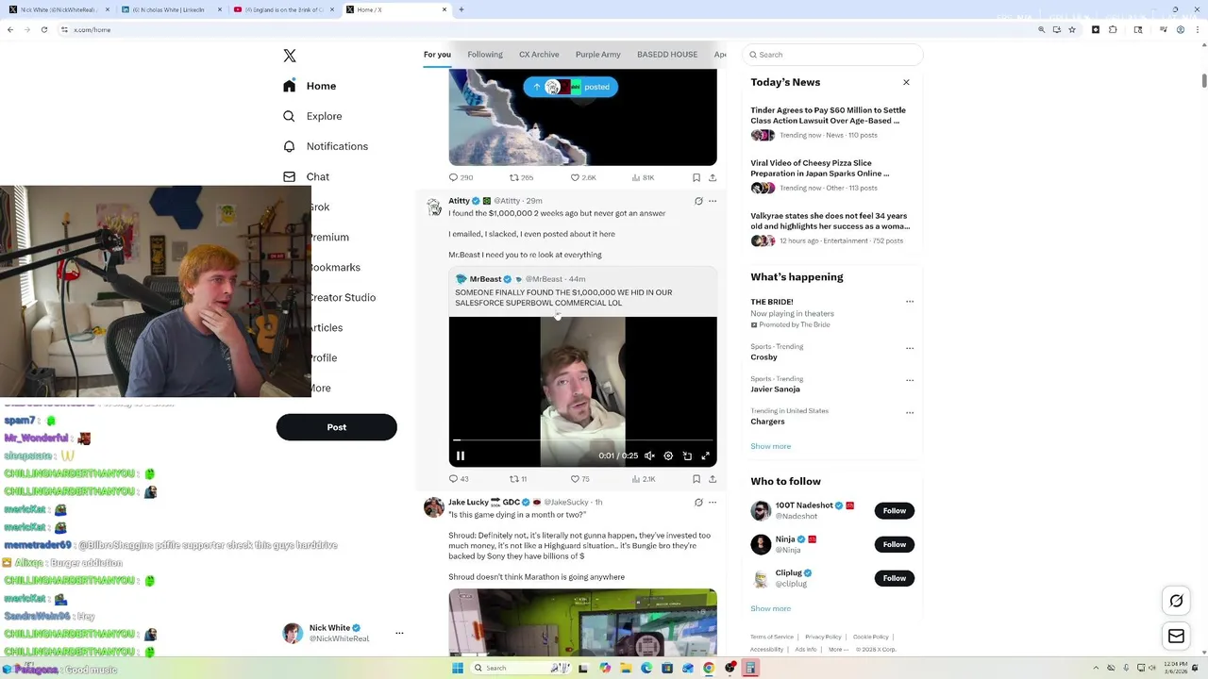Open a new browser tab
1208x679 pixels.
(461, 9)
